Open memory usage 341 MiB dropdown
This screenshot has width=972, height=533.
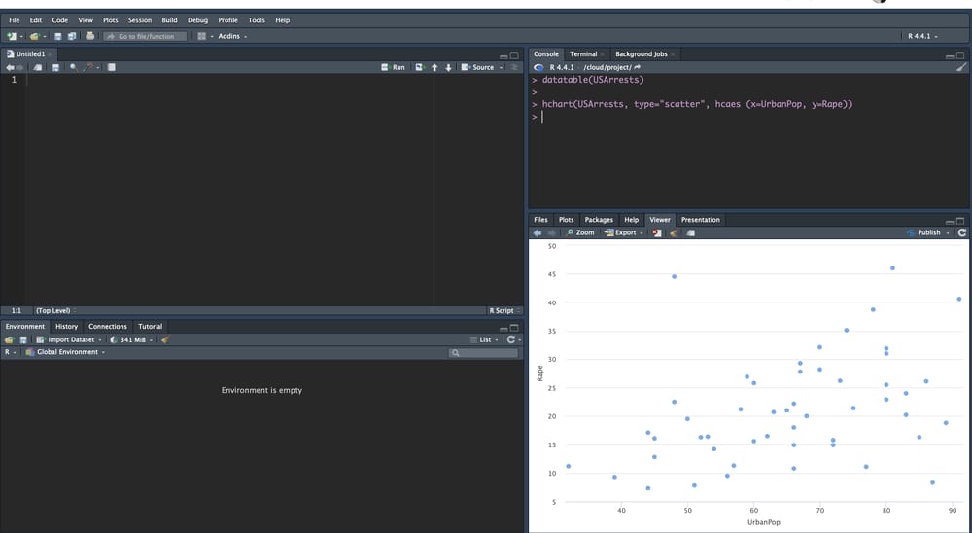(131, 340)
